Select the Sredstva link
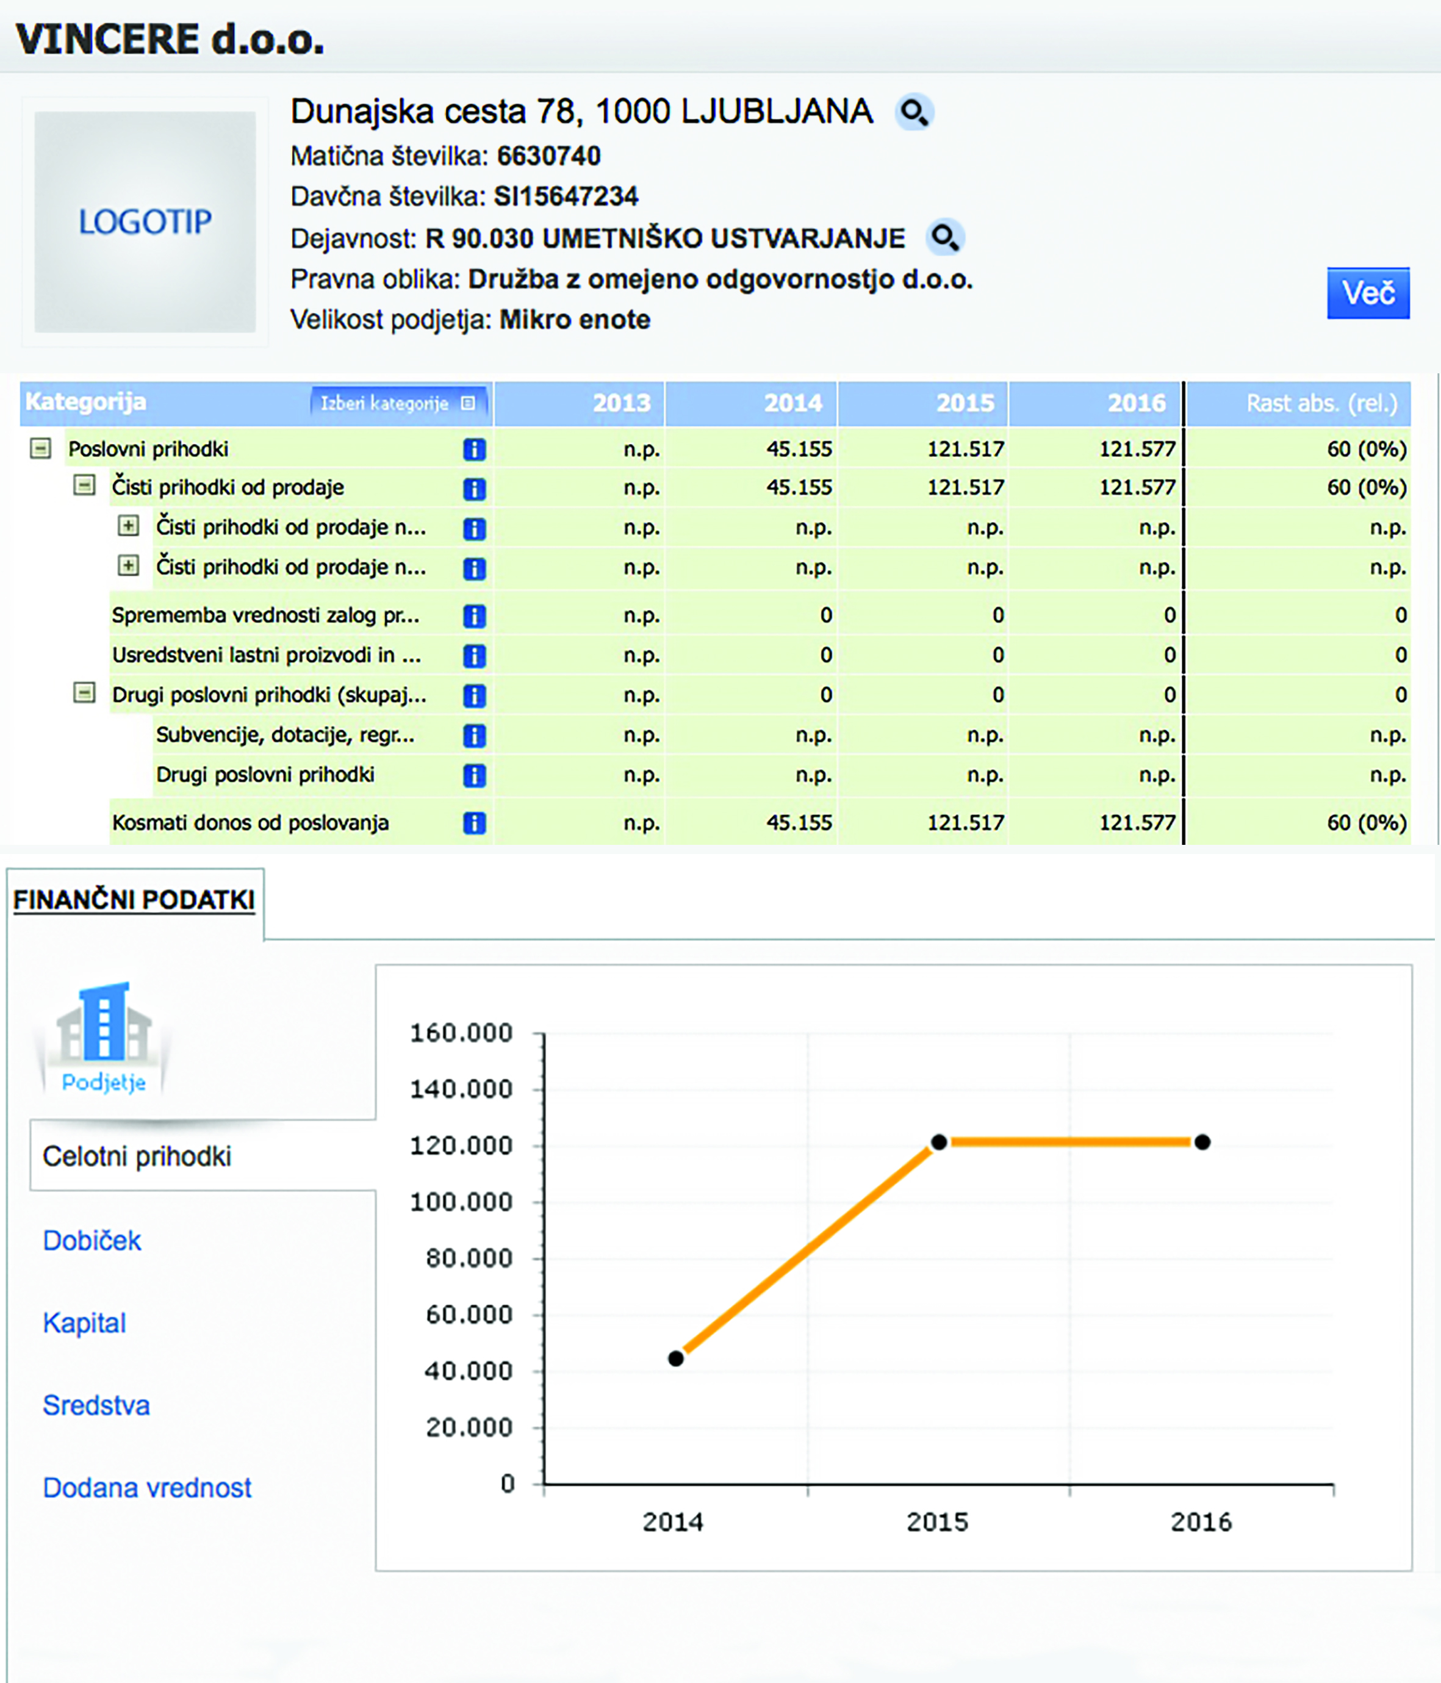 pos(96,1405)
